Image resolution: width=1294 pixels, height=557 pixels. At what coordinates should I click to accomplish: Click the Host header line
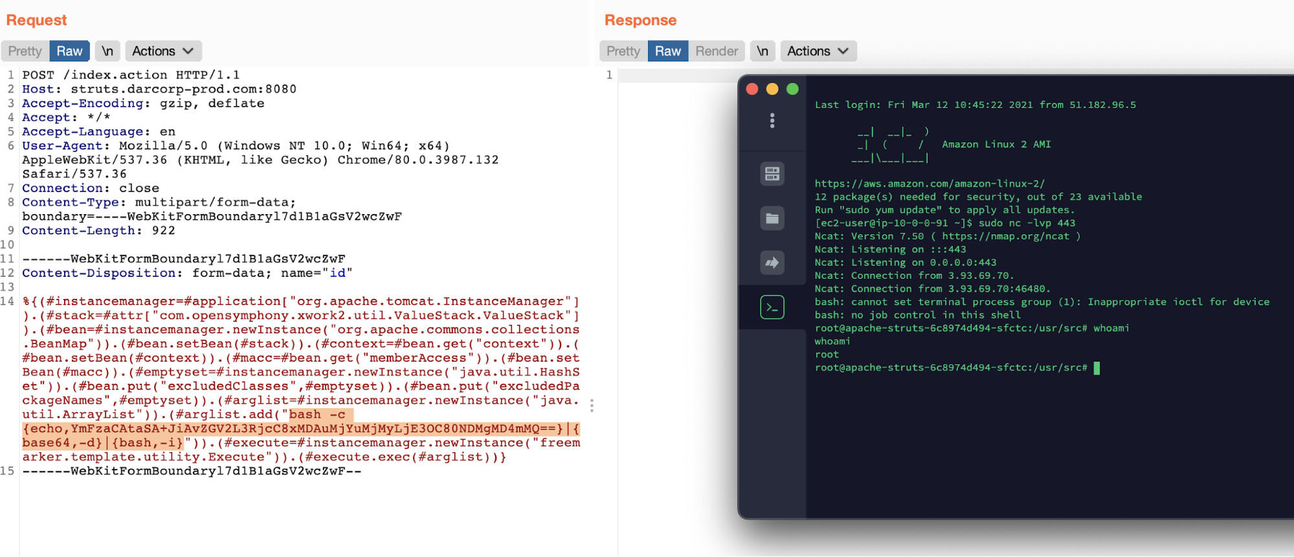[x=159, y=89]
